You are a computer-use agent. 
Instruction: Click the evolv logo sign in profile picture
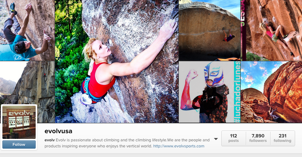19,113
